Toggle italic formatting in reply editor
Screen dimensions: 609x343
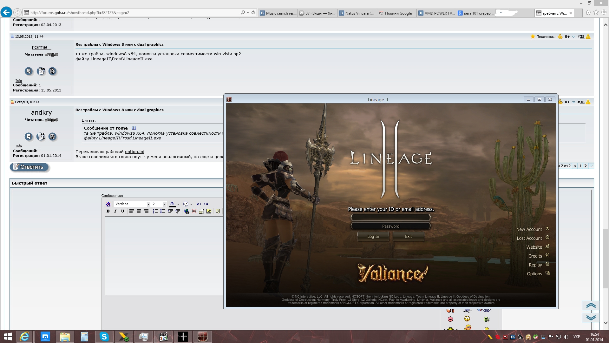click(115, 211)
